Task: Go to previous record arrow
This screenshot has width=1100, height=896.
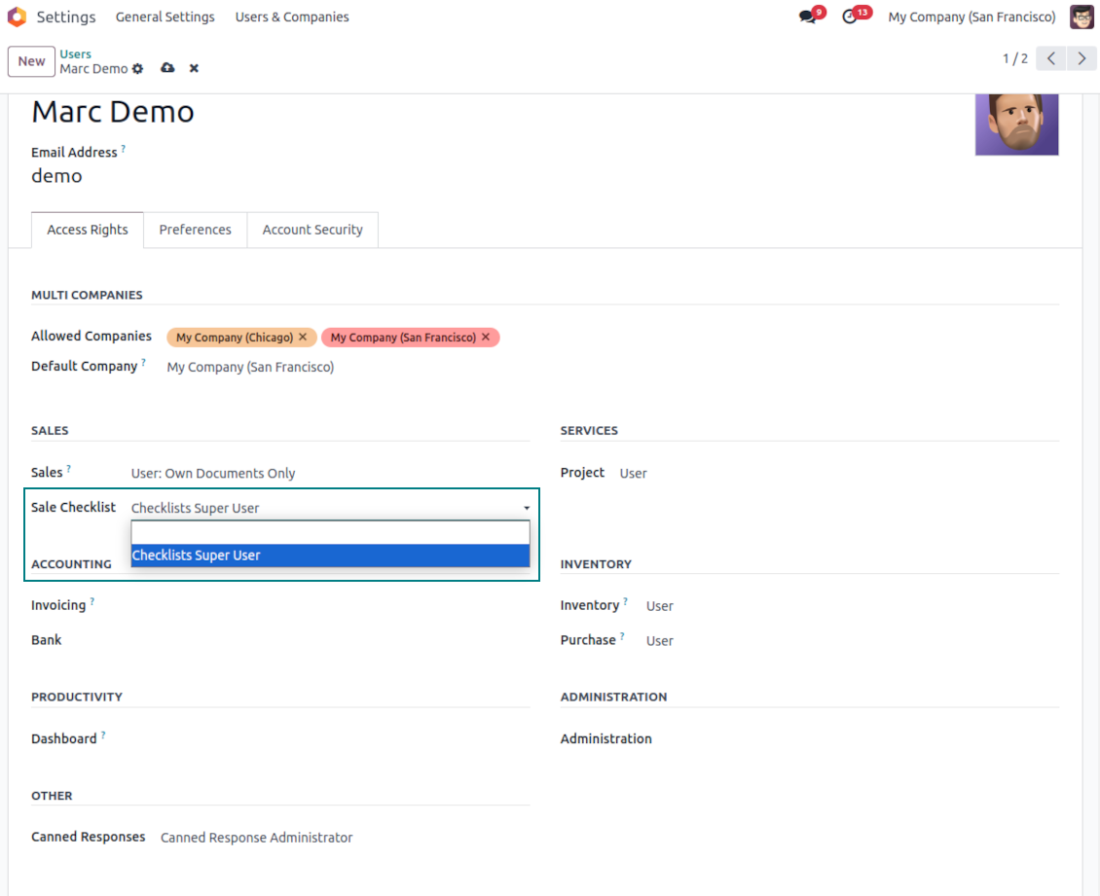Action: click(x=1050, y=58)
